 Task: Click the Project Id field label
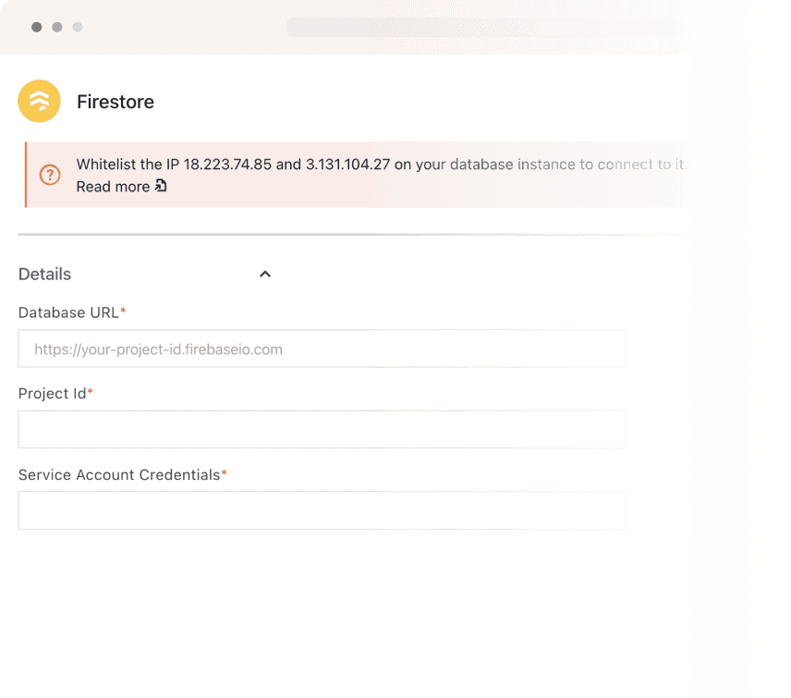pos(51,393)
